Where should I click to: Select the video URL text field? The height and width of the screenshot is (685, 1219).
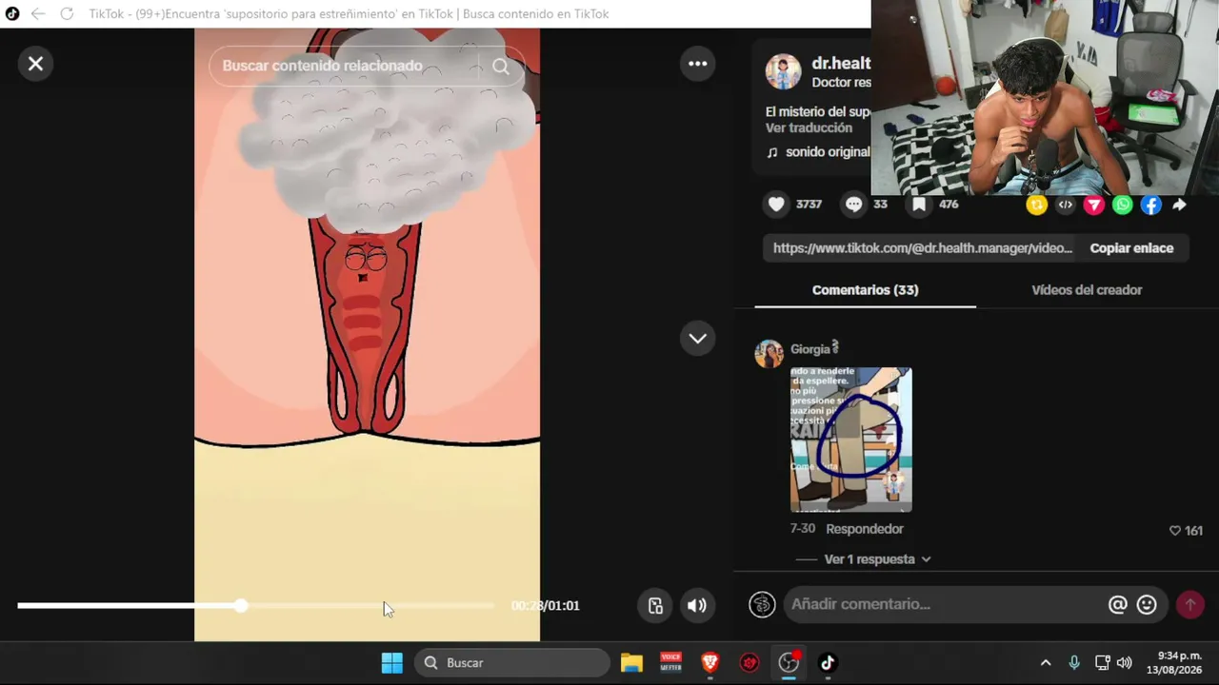[922, 248]
